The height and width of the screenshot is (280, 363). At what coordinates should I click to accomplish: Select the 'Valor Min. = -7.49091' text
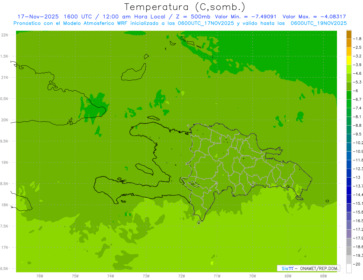246,17
